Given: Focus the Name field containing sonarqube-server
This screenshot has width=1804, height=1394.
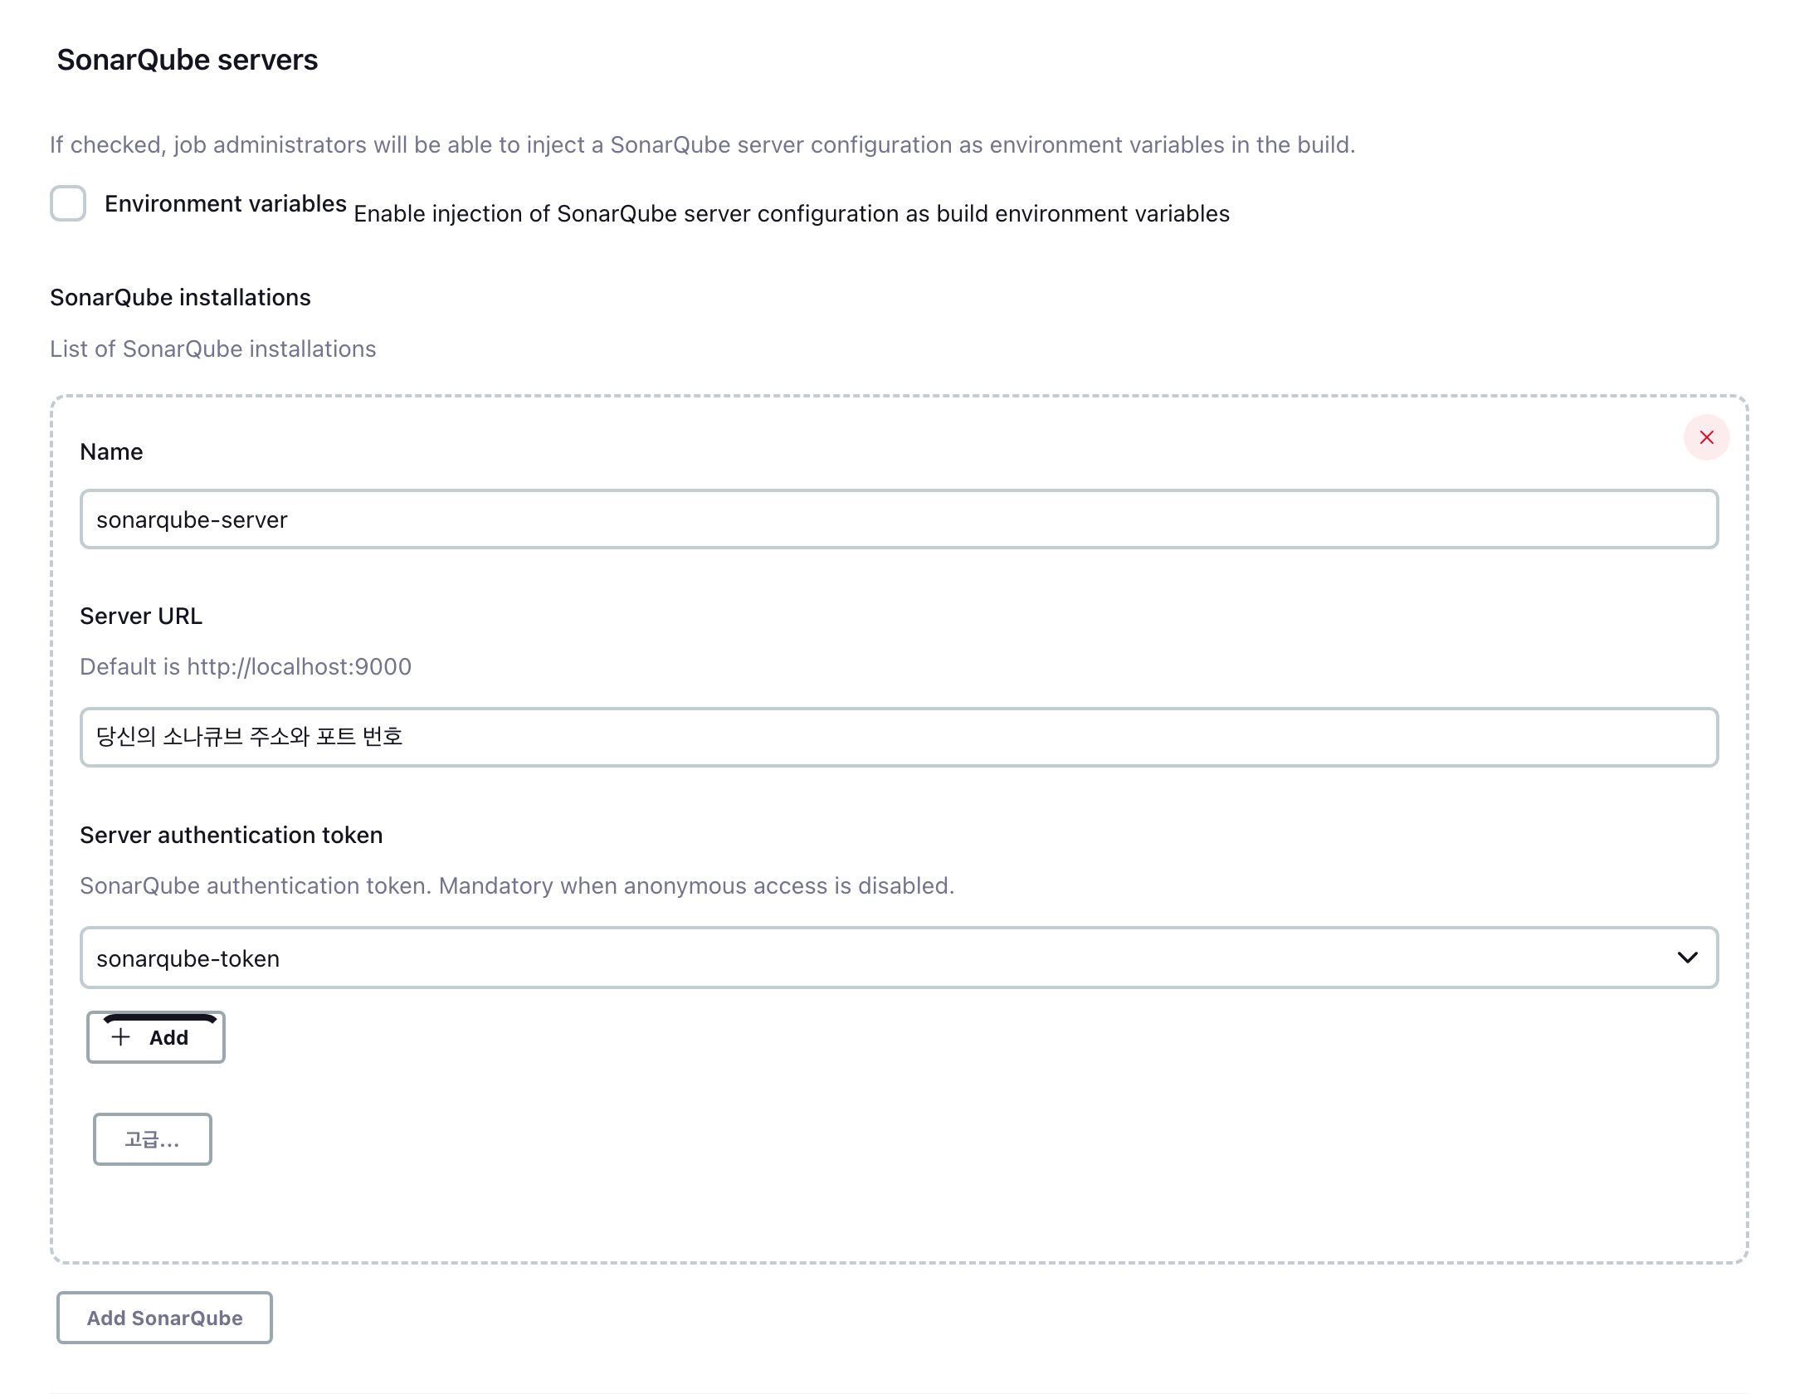Looking at the screenshot, I should (x=899, y=519).
